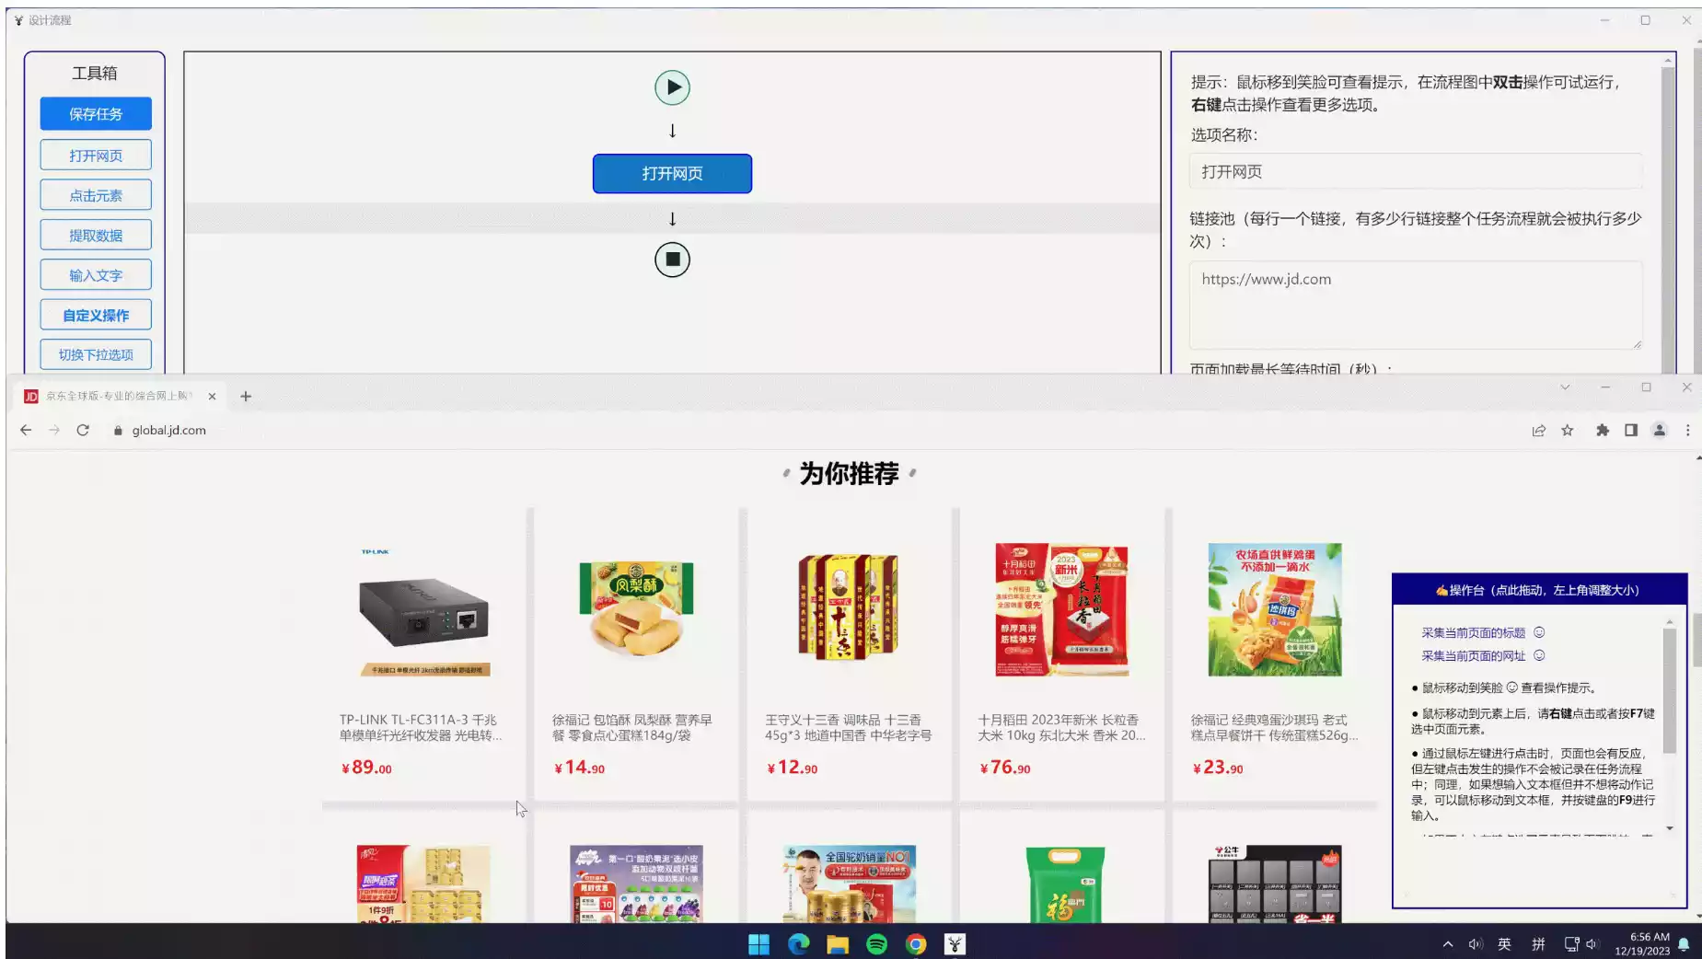Open the 十月稻田 rice product image
The width and height of the screenshot is (1702, 959).
pyautogui.click(x=1061, y=610)
